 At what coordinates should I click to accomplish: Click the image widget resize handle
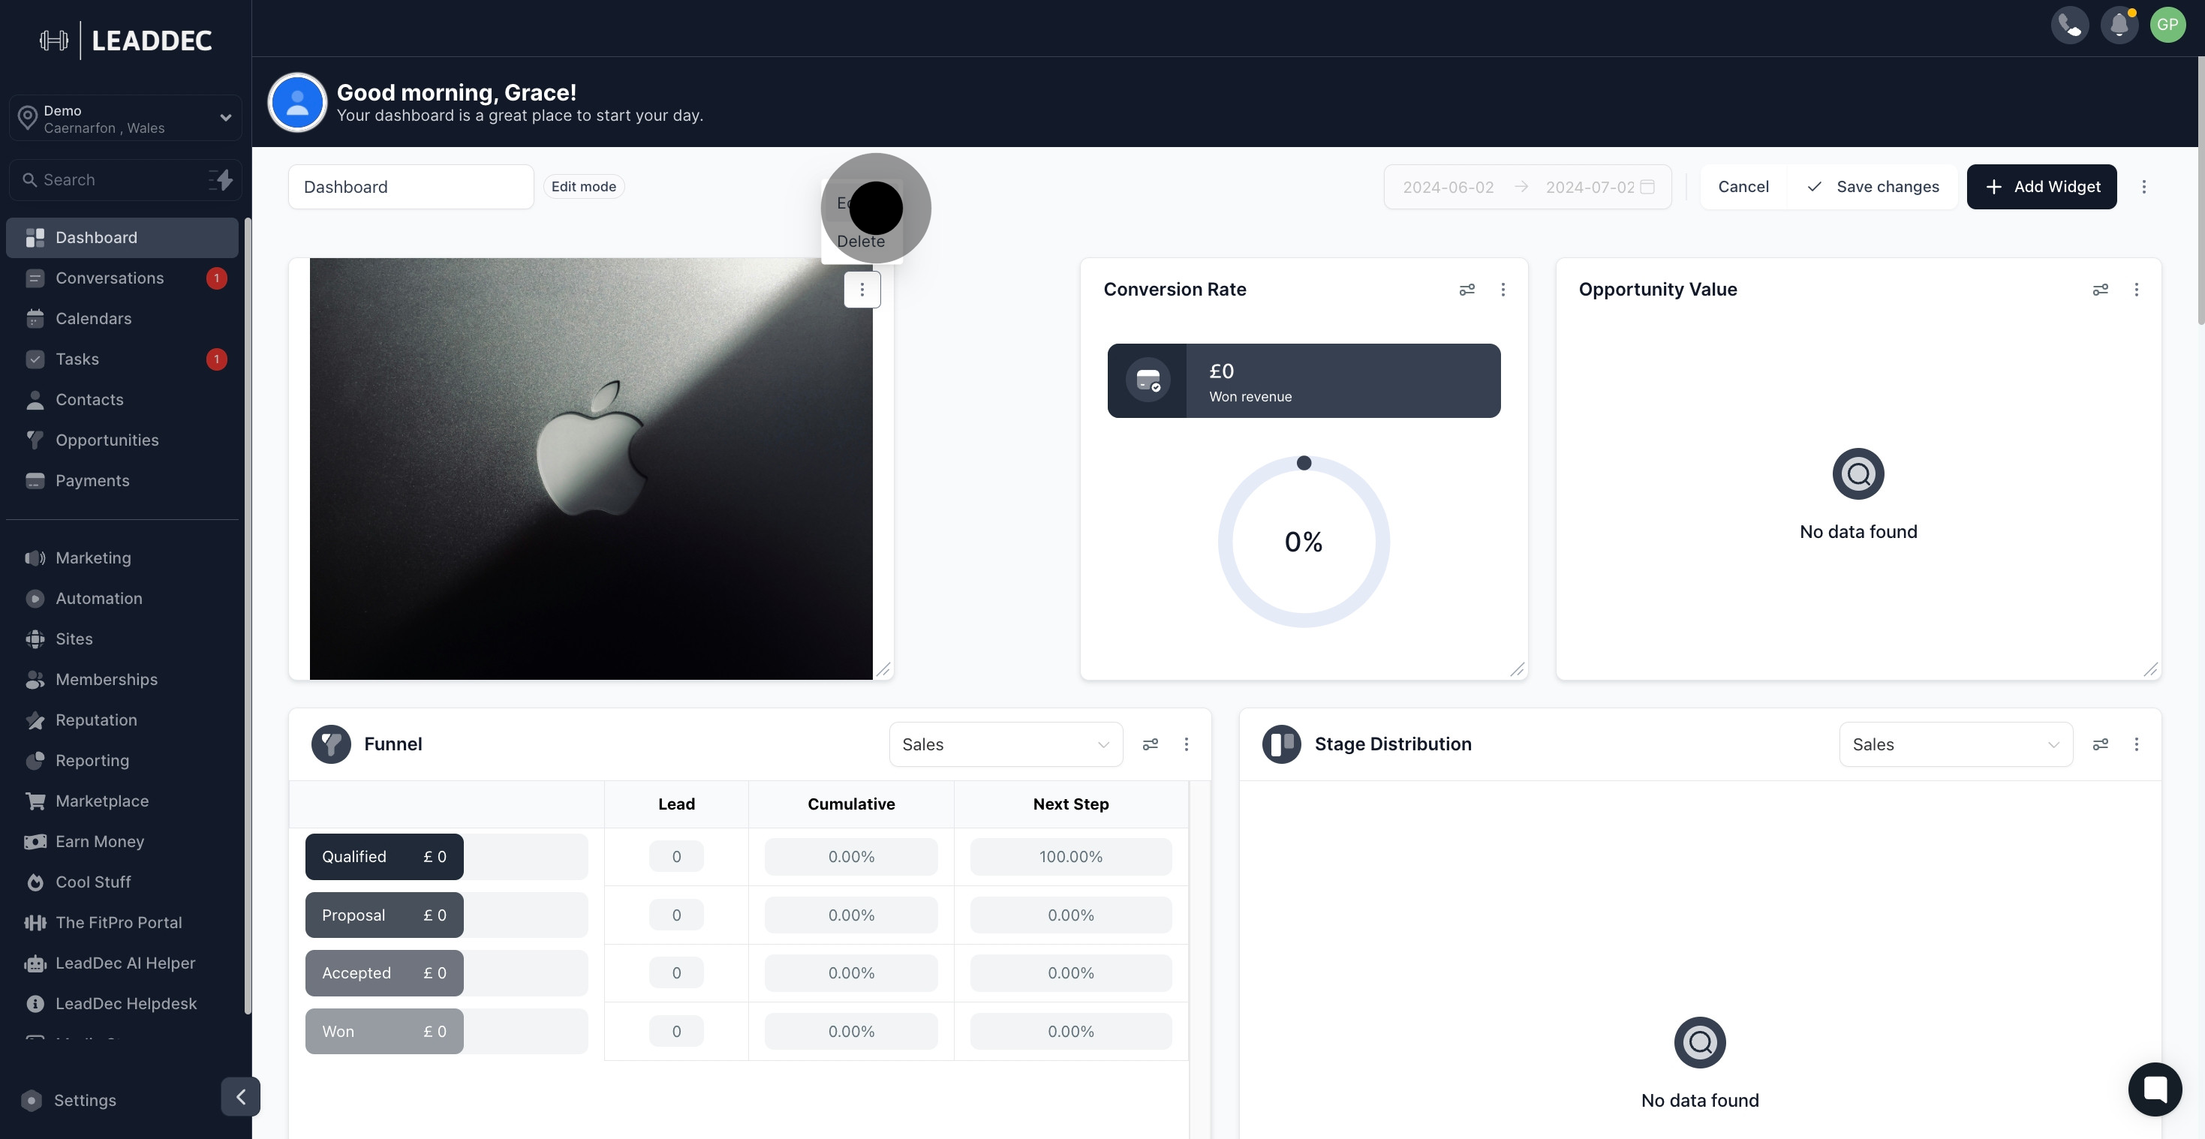[883, 669]
